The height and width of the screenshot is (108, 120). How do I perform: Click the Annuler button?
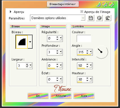point(61,96)
